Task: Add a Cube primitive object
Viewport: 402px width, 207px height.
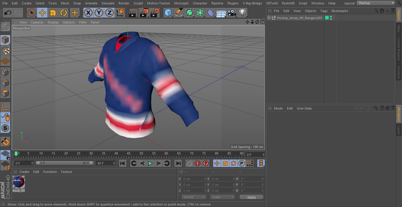Action: (168, 13)
